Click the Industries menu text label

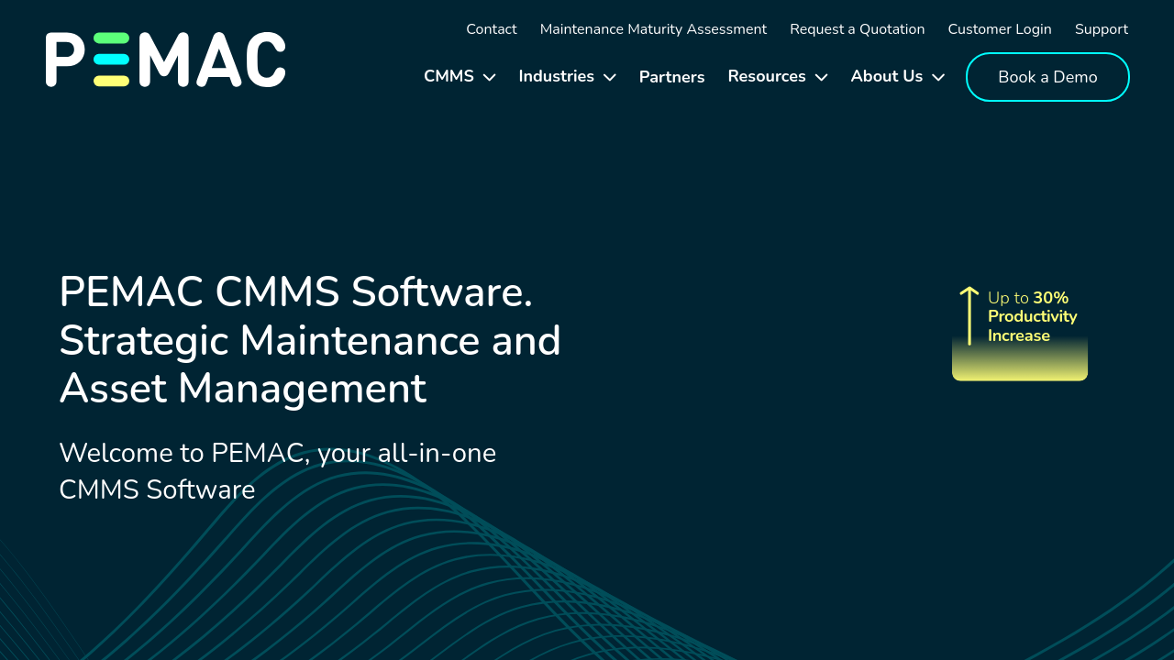click(x=556, y=76)
